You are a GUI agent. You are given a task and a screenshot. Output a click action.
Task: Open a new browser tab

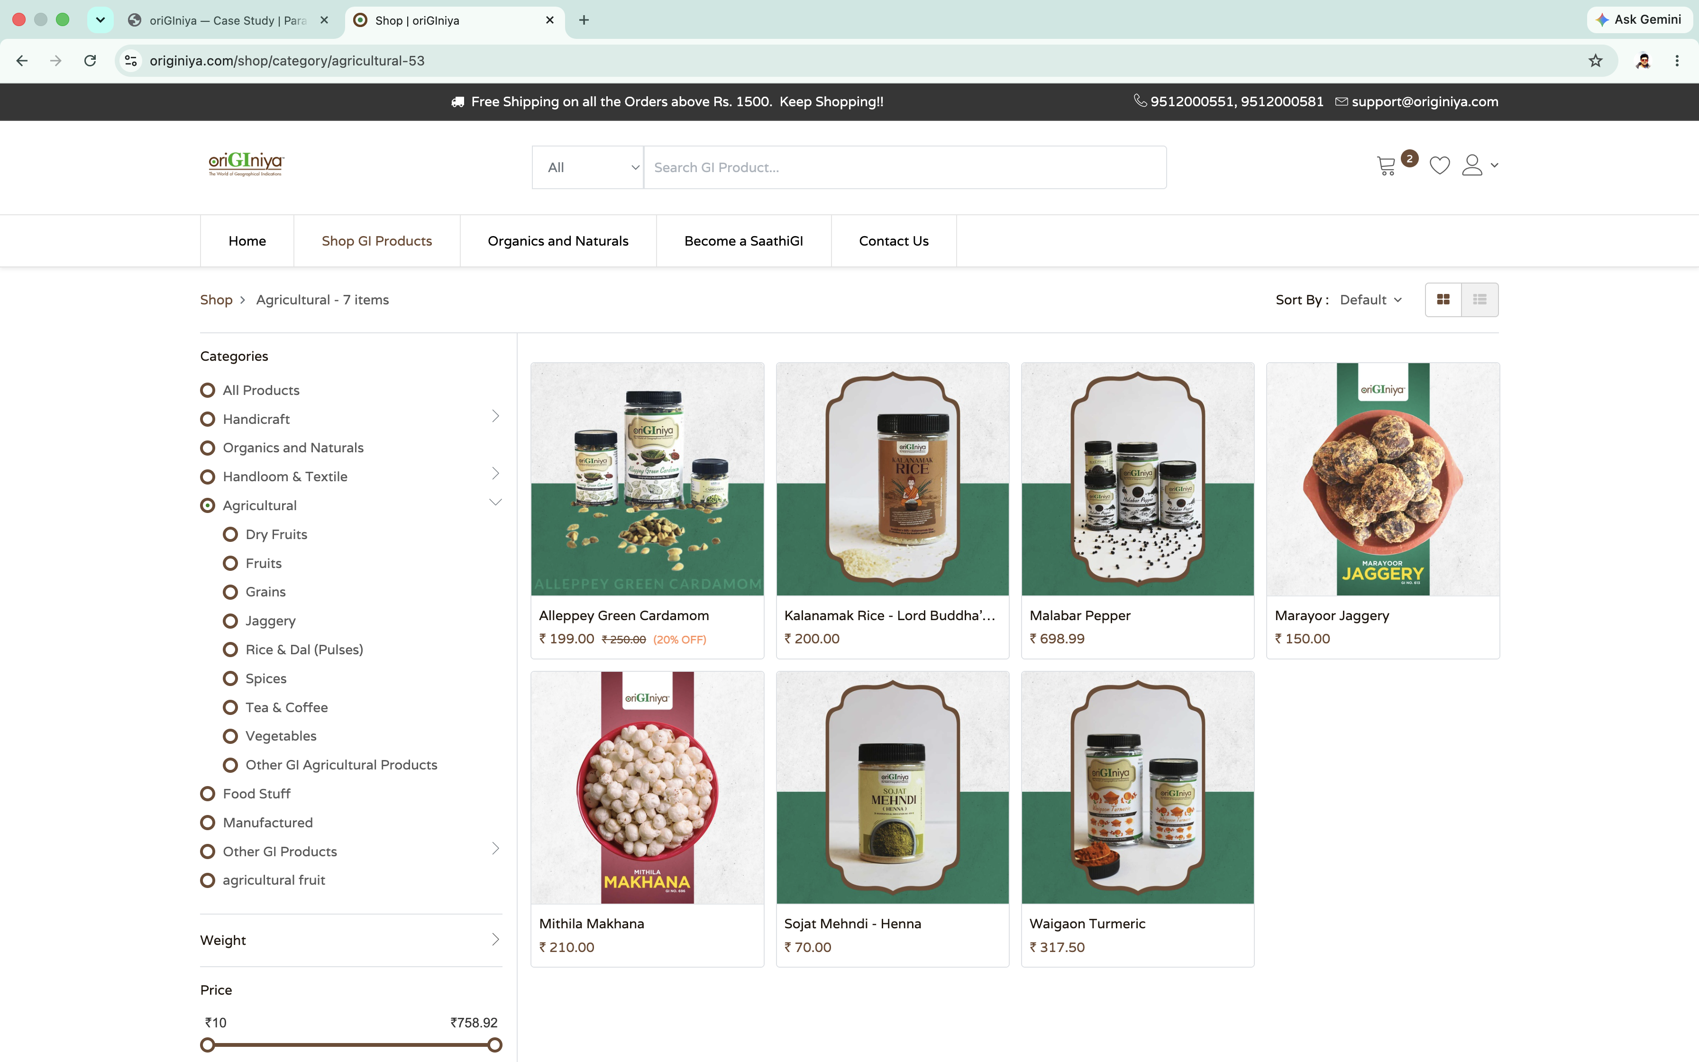click(x=584, y=19)
